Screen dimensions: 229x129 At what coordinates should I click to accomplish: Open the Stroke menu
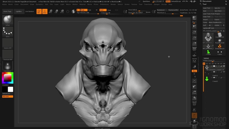click(x=127, y=4)
